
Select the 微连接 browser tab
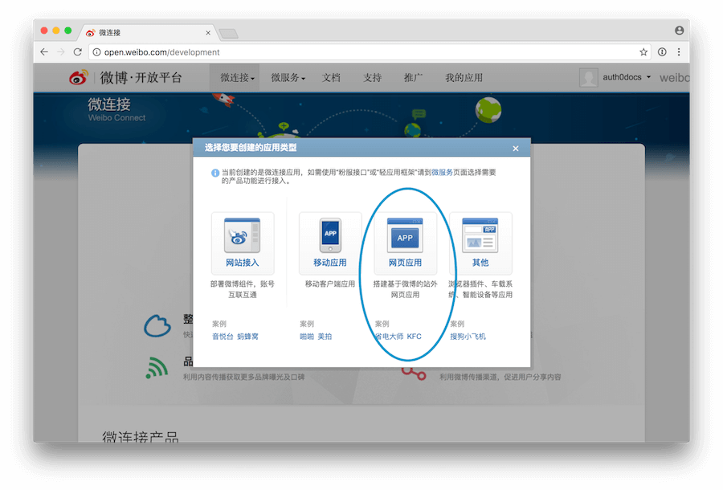pos(149,33)
